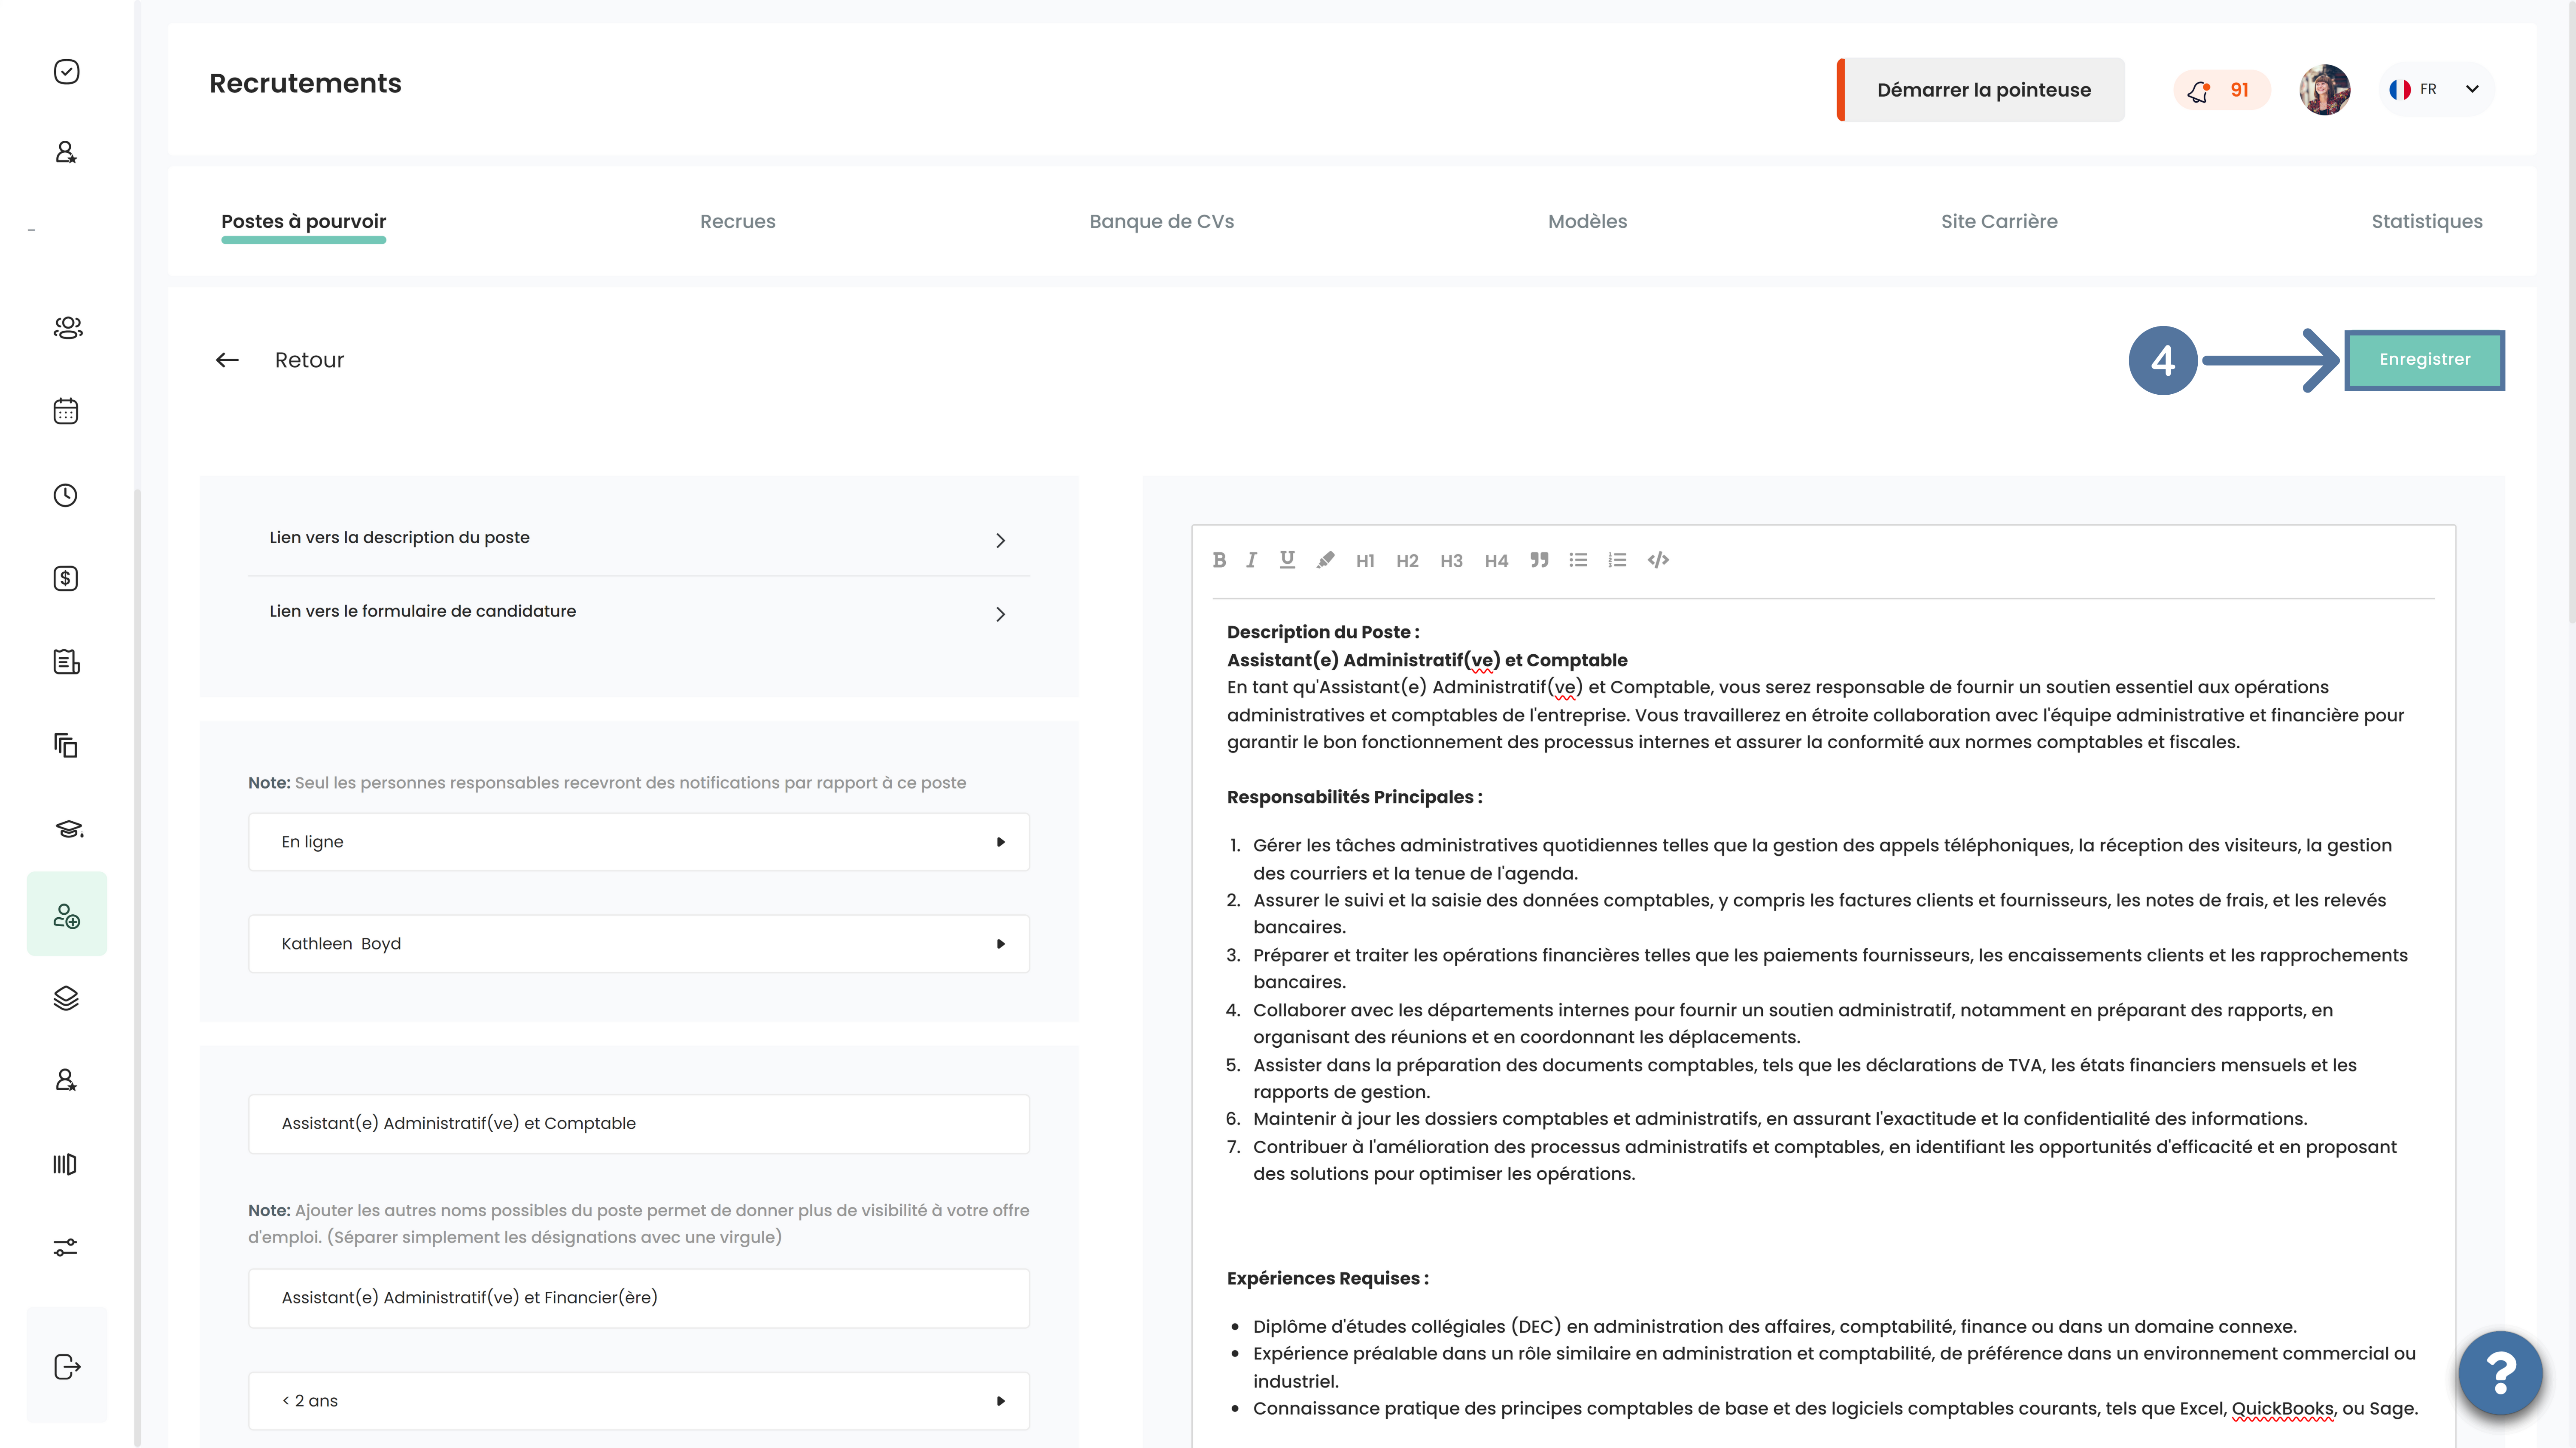The width and height of the screenshot is (2576, 1448).
Task: Click Démarrer la pointeuse button
Action: (1981, 90)
